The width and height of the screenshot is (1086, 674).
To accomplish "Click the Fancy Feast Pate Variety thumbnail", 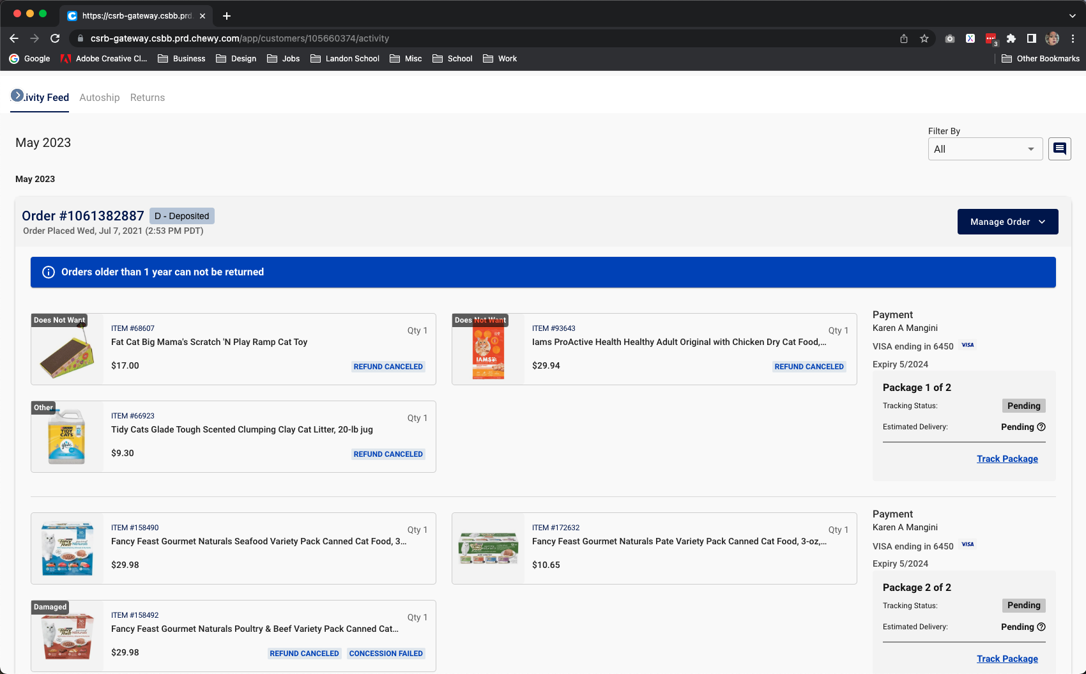I will (x=488, y=549).
